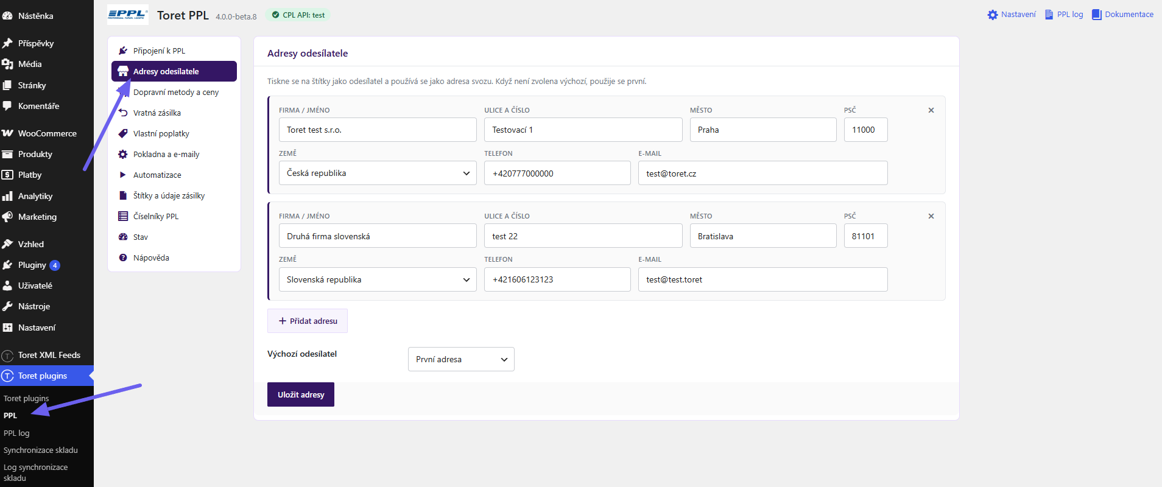Viewport: 1162px width, 487px height.
Task: Click the Přidat adresu button
Action: [308, 321]
